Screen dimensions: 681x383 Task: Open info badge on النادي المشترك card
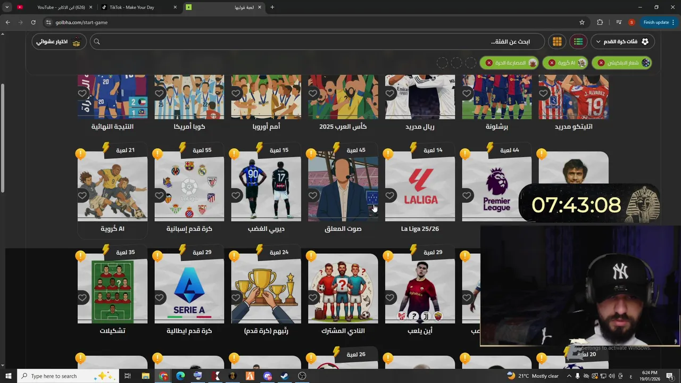point(311,256)
